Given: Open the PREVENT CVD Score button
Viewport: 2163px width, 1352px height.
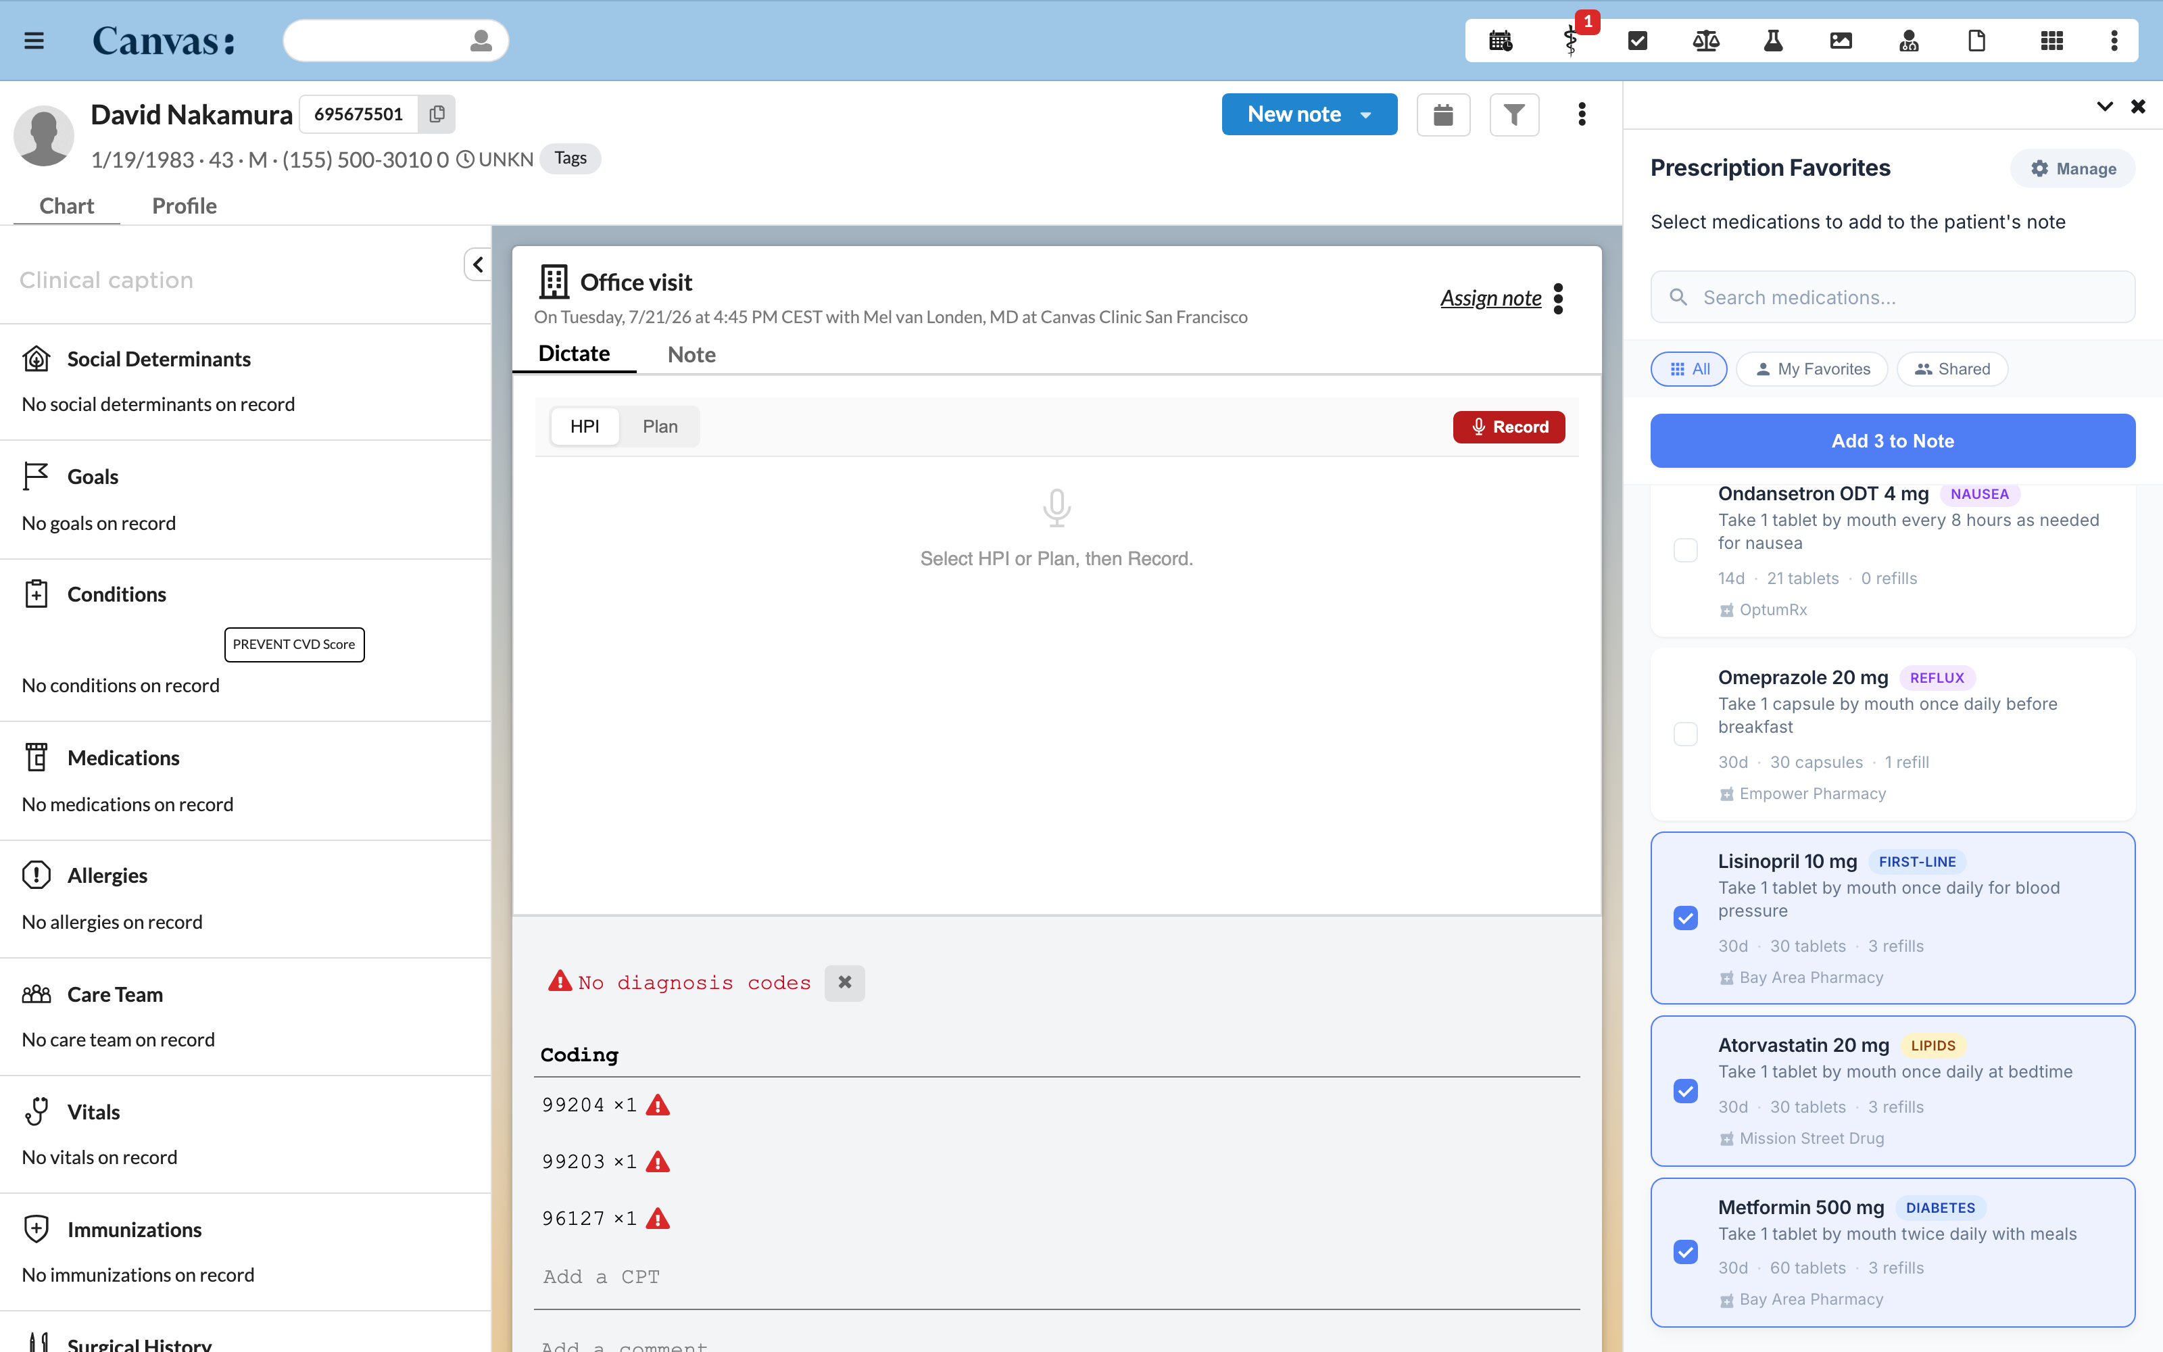Looking at the screenshot, I should [294, 645].
